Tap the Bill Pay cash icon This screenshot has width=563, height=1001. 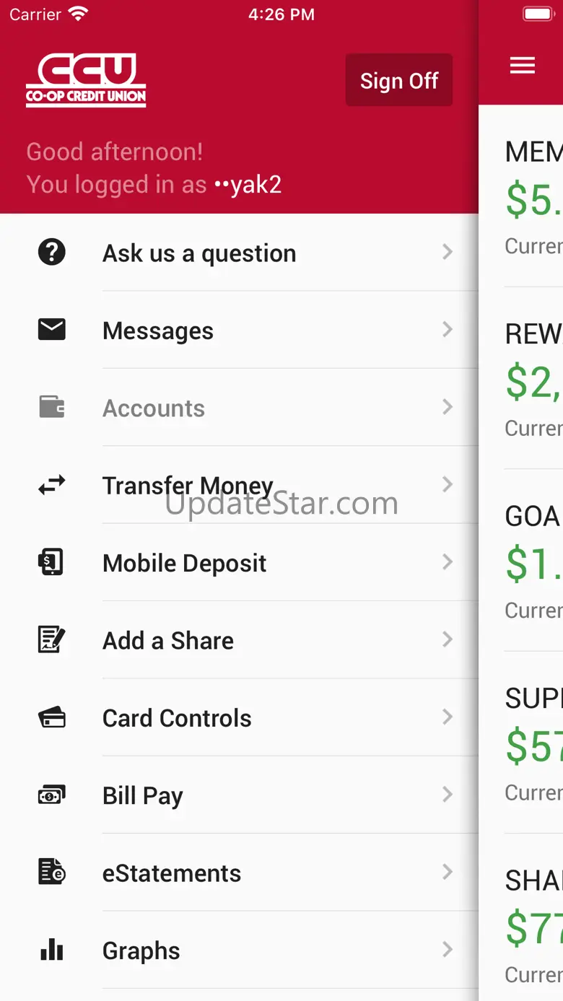(x=52, y=795)
